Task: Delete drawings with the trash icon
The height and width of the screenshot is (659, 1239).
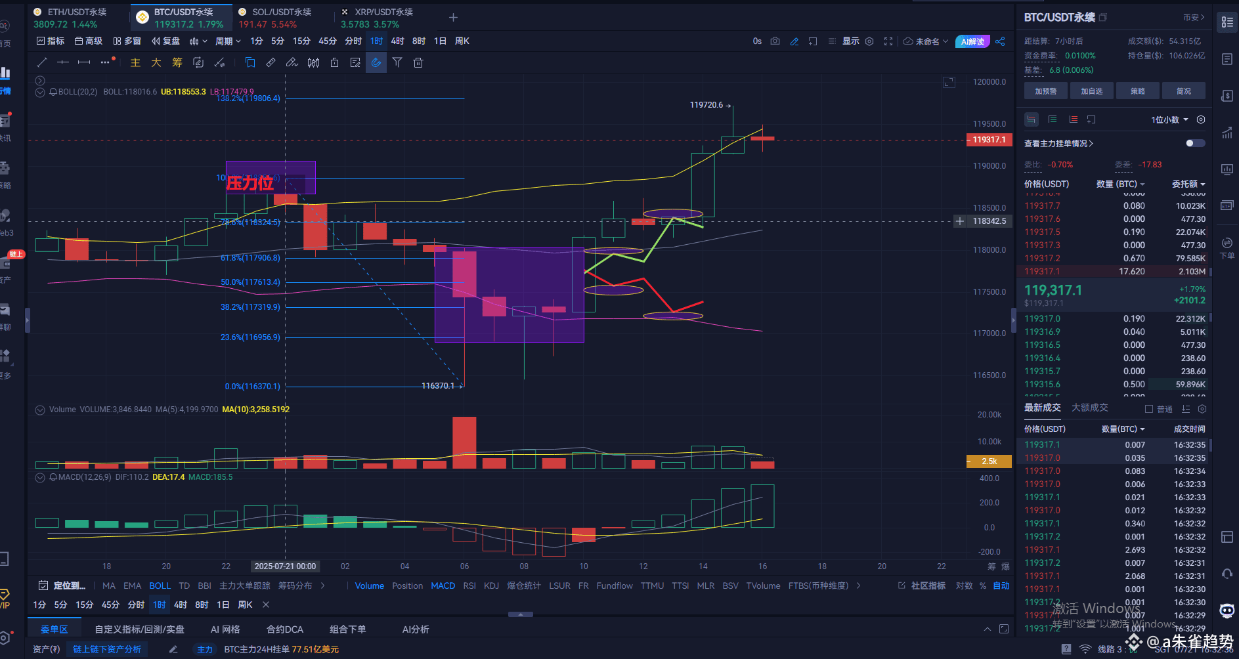Action: 418,62
